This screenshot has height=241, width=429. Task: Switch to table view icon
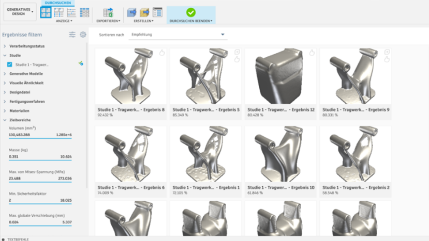tap(84, 12)
